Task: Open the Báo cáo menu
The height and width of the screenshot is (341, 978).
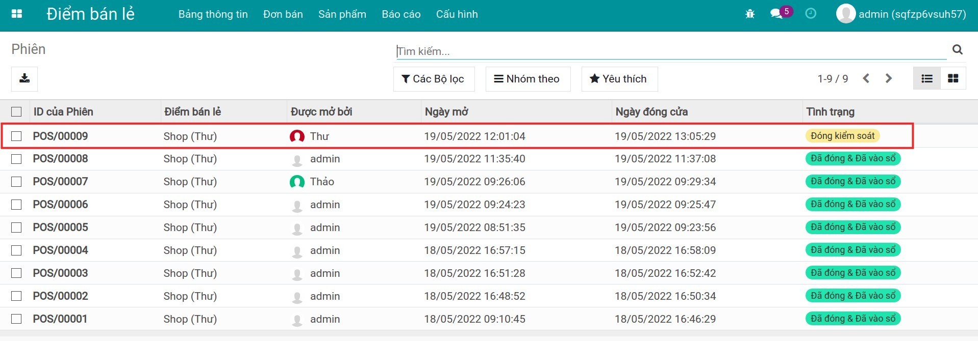Action: coord(401,14)
